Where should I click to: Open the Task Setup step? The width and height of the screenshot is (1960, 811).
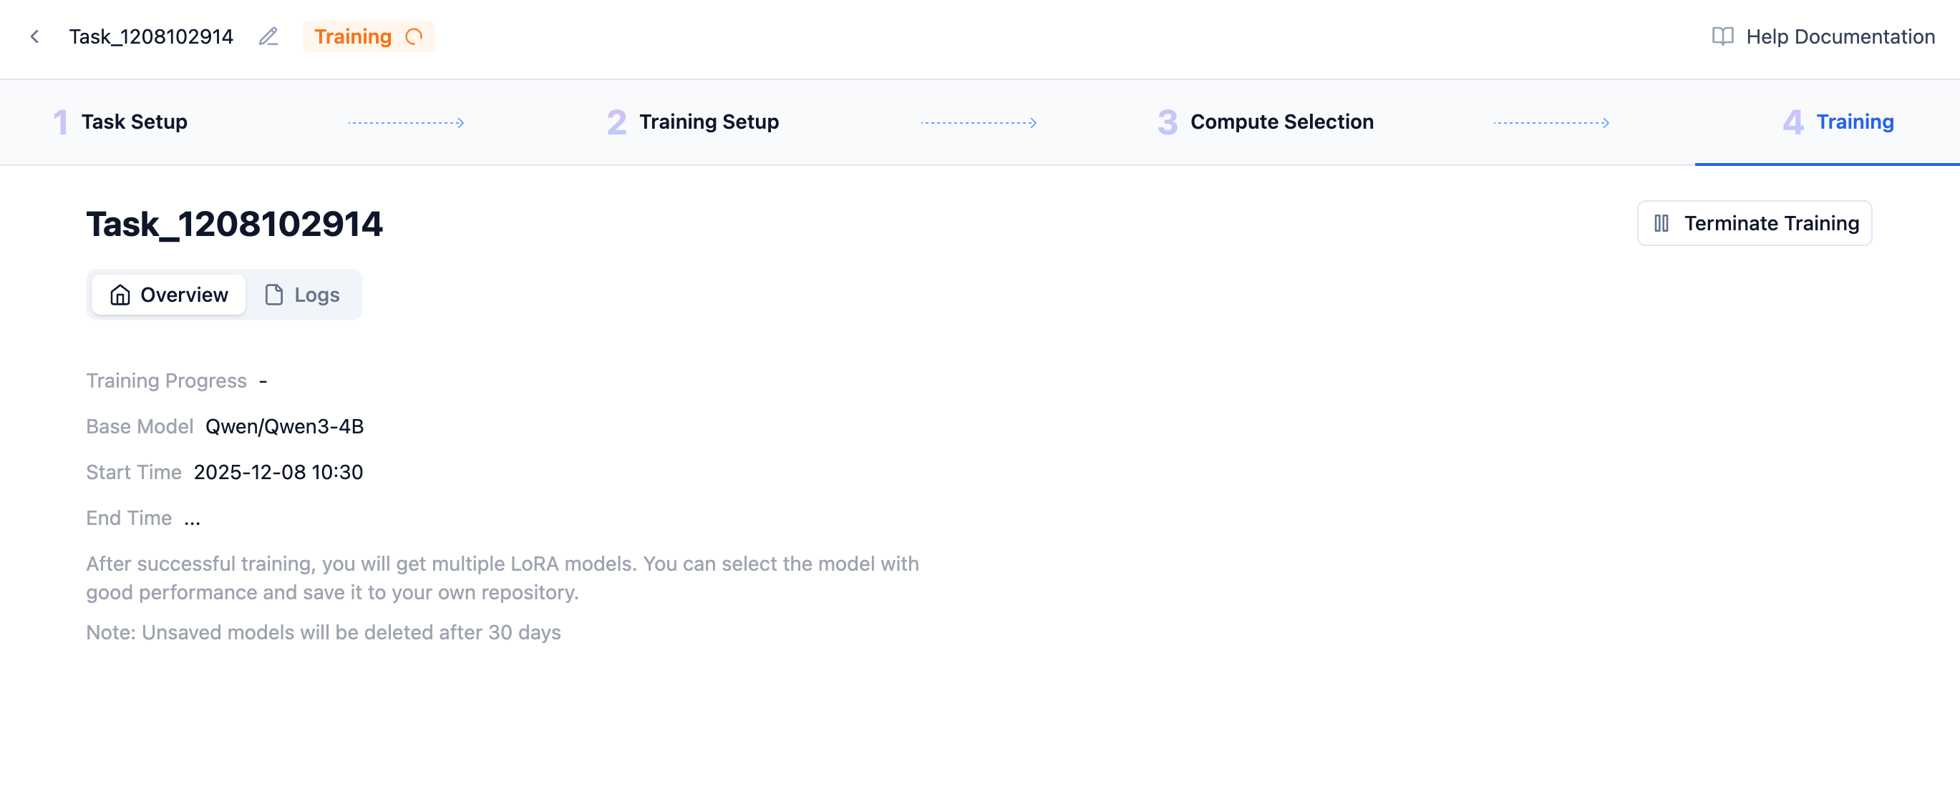134,122
